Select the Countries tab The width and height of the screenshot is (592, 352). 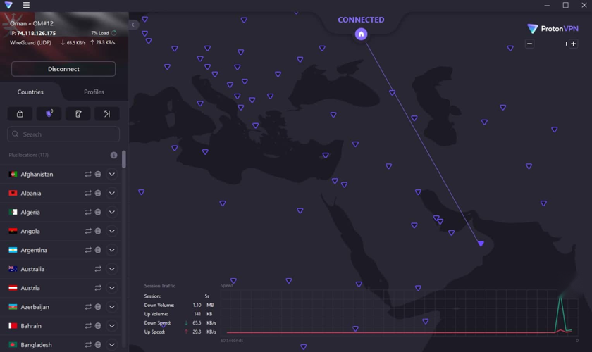point(30,92)
